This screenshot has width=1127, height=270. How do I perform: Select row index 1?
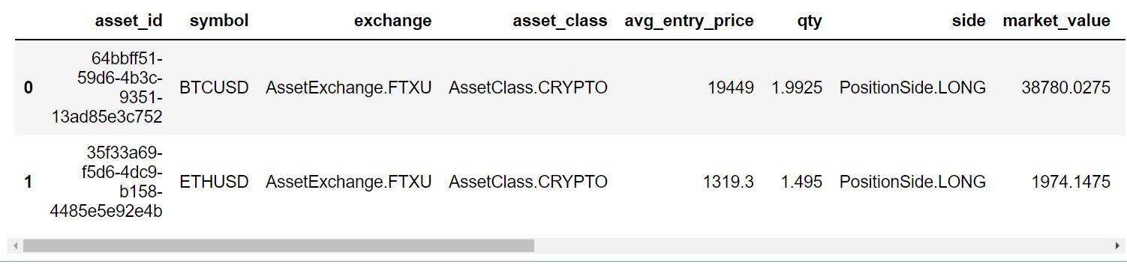(29, 182)
